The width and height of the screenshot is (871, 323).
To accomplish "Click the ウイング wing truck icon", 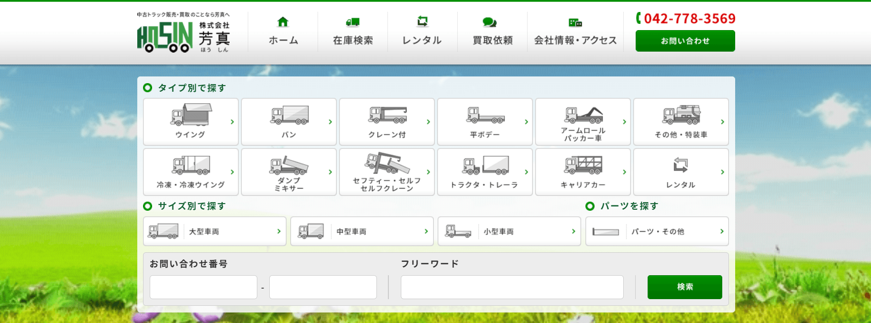I will pos(191,115).
